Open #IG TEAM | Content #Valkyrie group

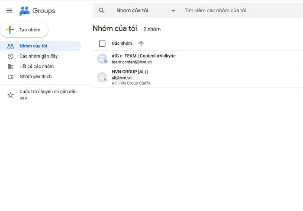143,56
